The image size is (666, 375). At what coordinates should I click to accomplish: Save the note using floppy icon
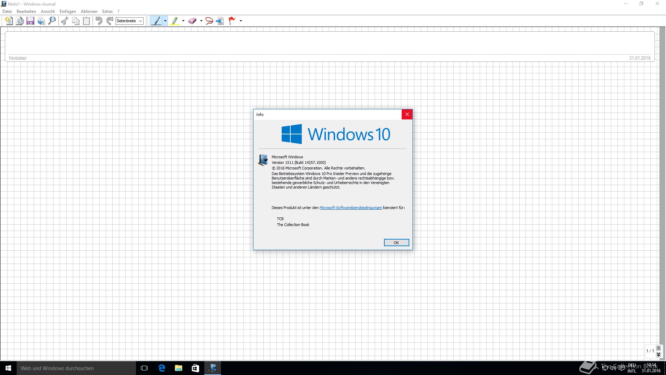31,21
